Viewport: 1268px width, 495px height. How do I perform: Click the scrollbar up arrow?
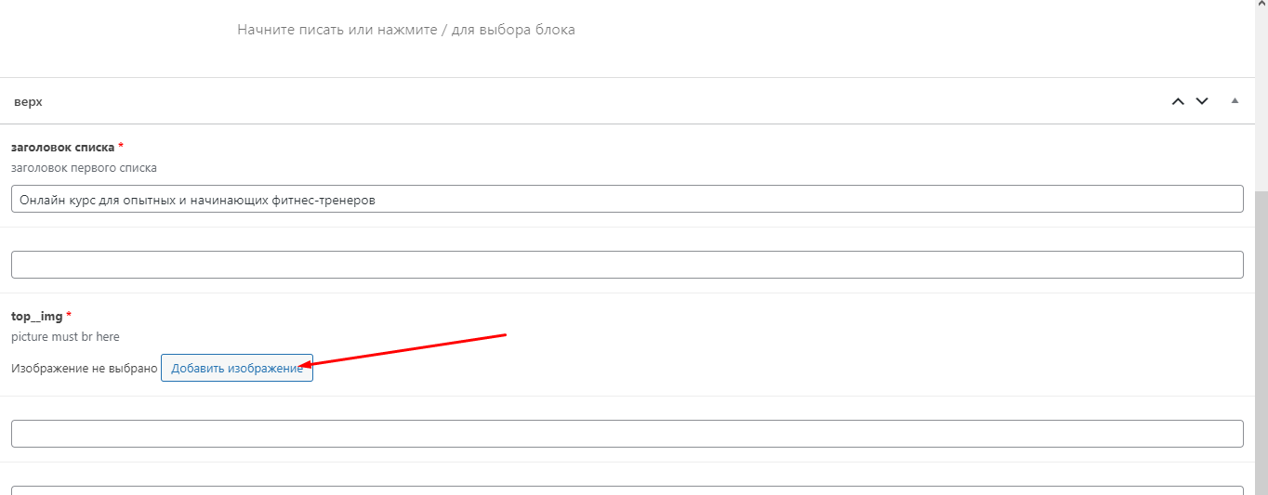click(1261, 6)
